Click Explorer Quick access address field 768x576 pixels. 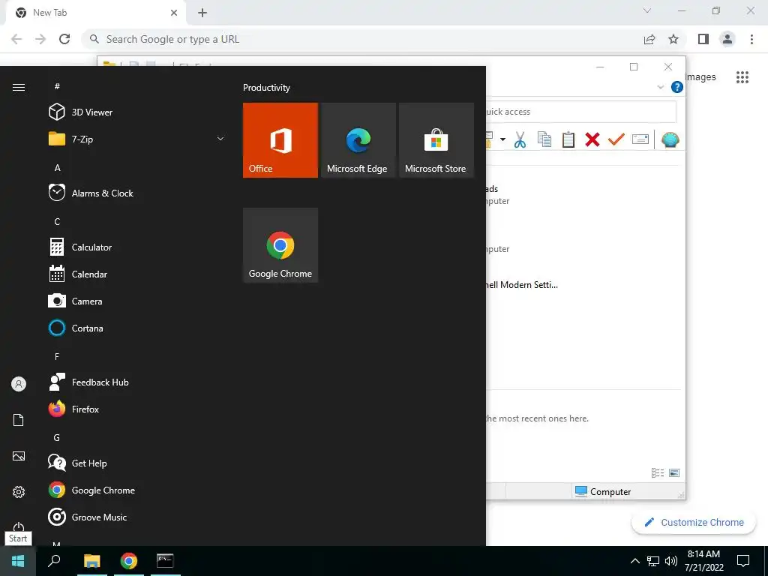581,112
